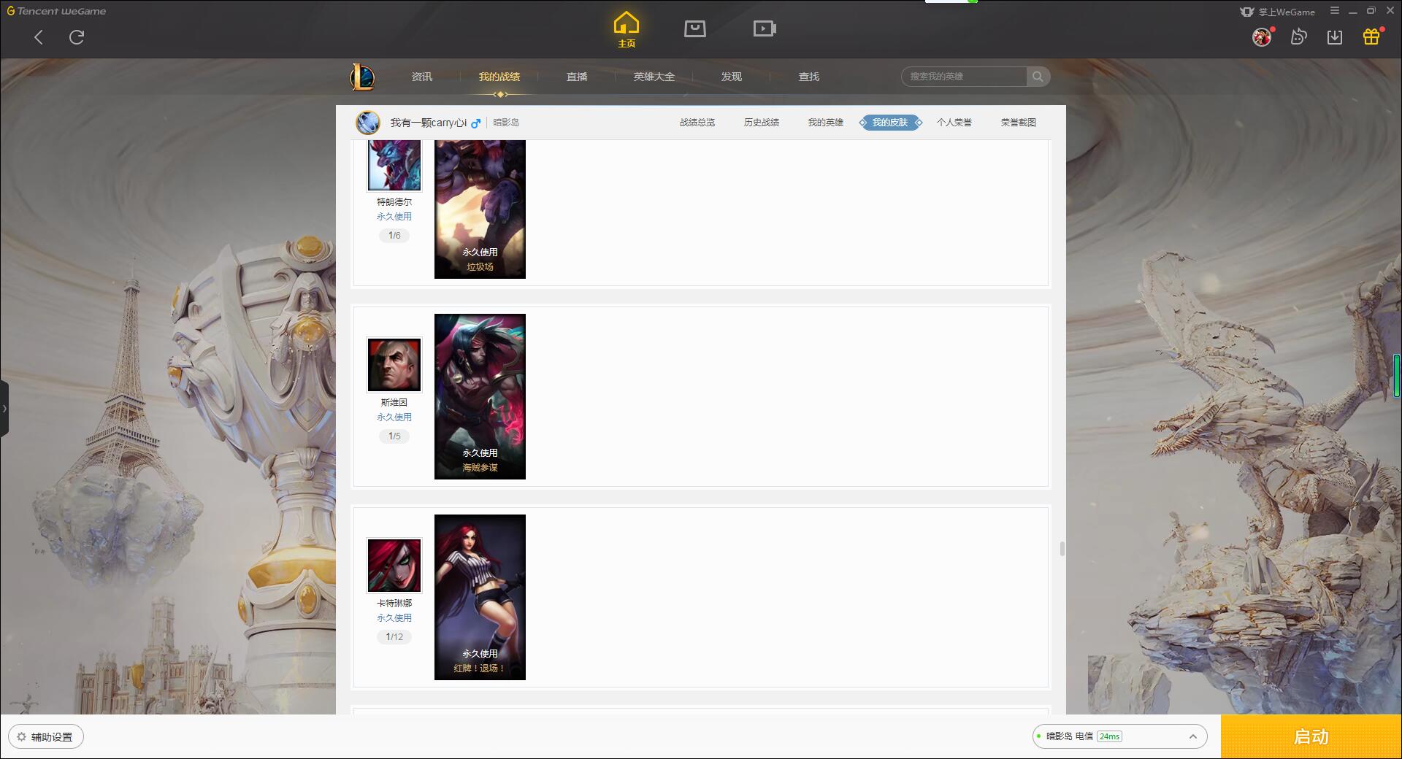Click the 特朗德尔 champion portrait
The width and height of the screenshot is (1402, 759).
(394, 166)
